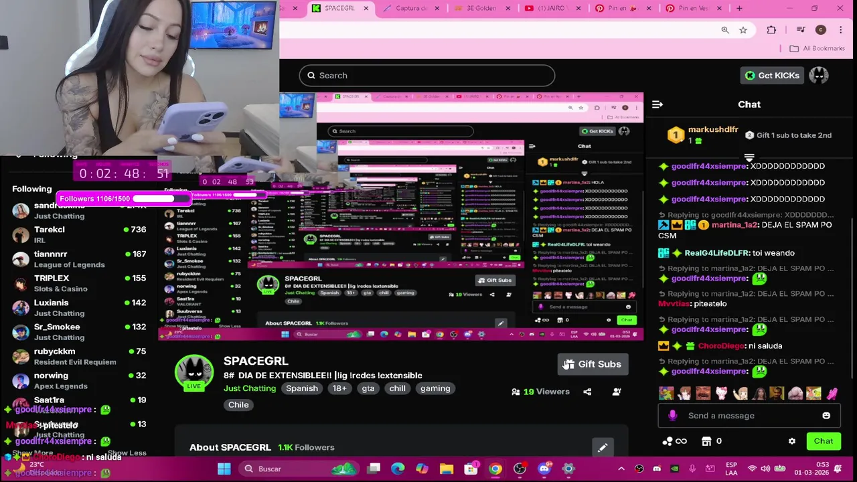Click the follow-user icon beside the share icon
Image resolution: width=857 pixels, height=482 pixels.
click(x=617, y=392)
